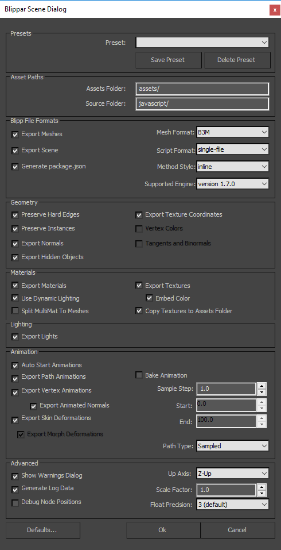
Task: Toggle Export Path Animations checkbox
Action: 15,379
